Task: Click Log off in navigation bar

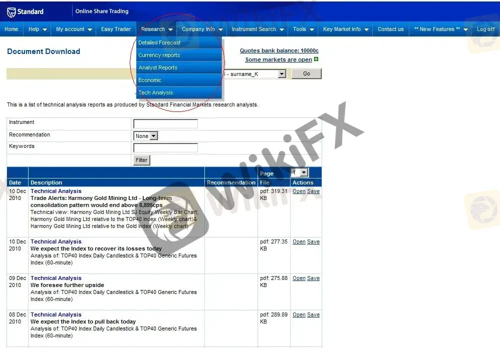Action: click(485, 29)
